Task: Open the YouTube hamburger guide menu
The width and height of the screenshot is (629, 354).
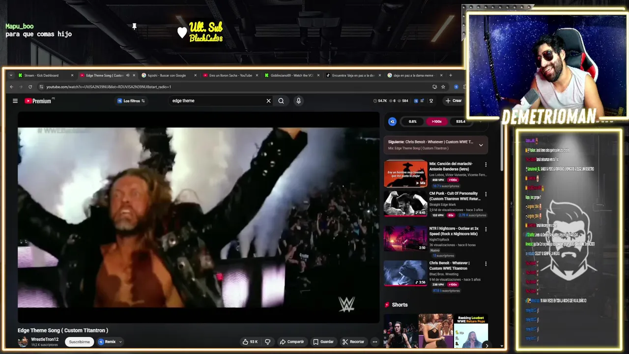Action: [x=15, y=101]
